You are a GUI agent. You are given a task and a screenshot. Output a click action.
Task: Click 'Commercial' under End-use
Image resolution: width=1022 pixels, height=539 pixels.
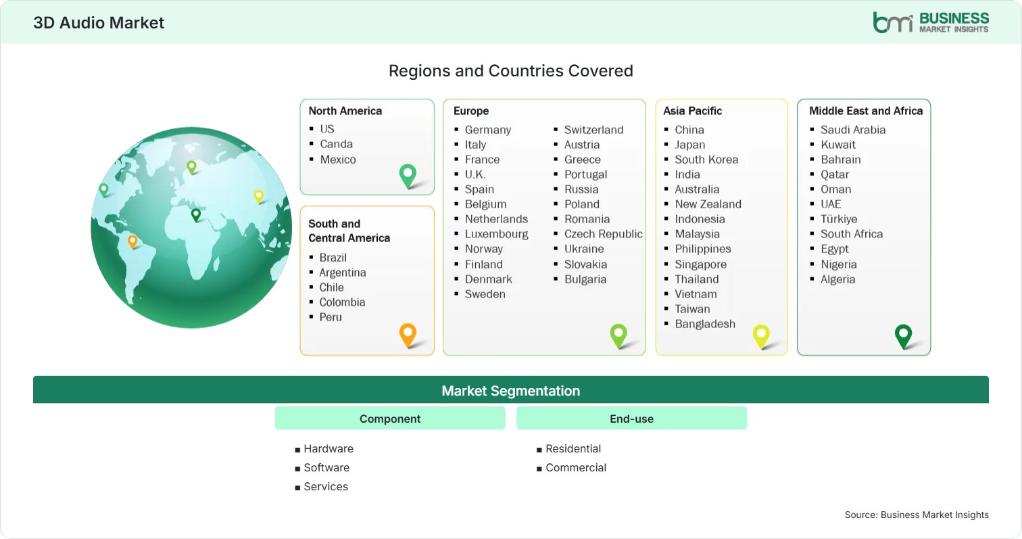coord(576,467)
